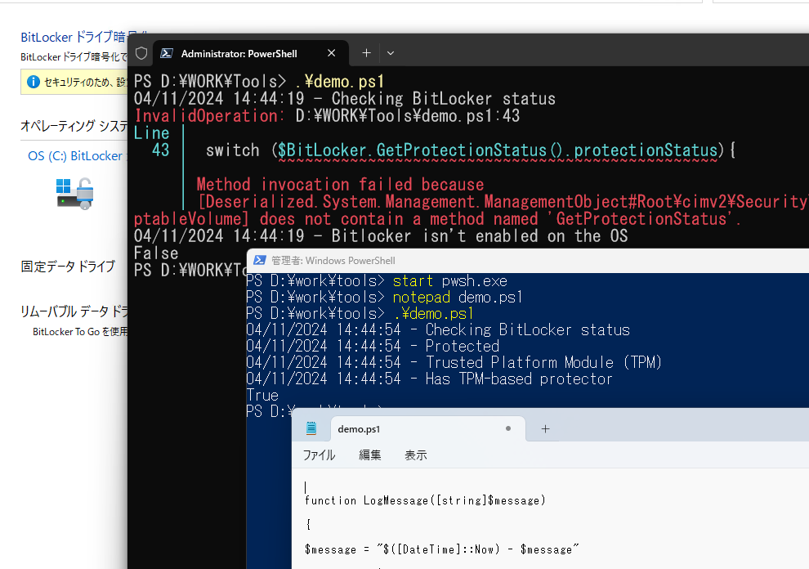Open the 表示 menu in Notepad
The height and width of the screenshot is (569, 809).
[x=415, y=455]
